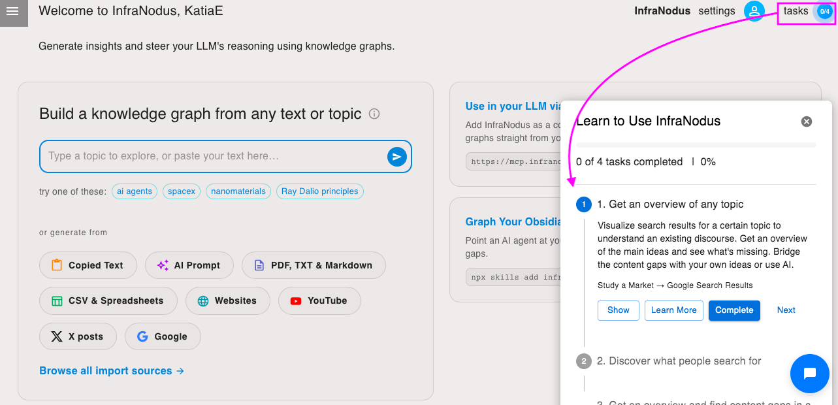This screenshot has height=405, width=838.
Task: Follow Browse all import sources link
Action: coord(112,371)
